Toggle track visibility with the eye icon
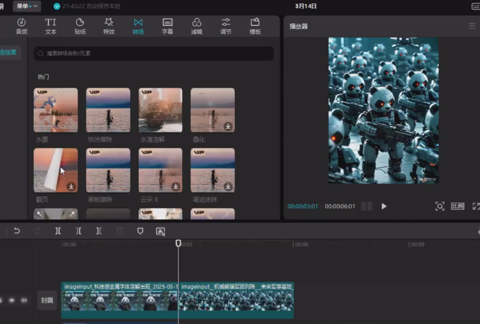The width and height of the screenshot is (480, 324). point(12,300)
